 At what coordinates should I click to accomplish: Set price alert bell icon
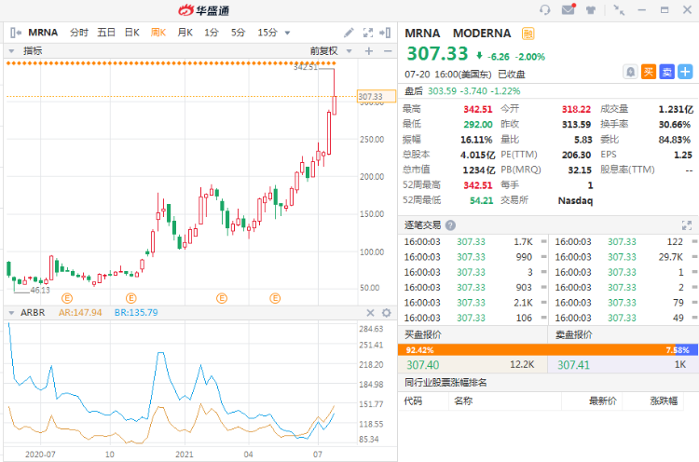[x=630, y=72]
